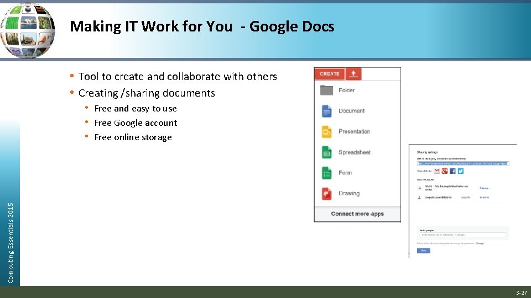531x298 pixels.
Task: Click the Change... link for Private access
Action: point(485,188)
